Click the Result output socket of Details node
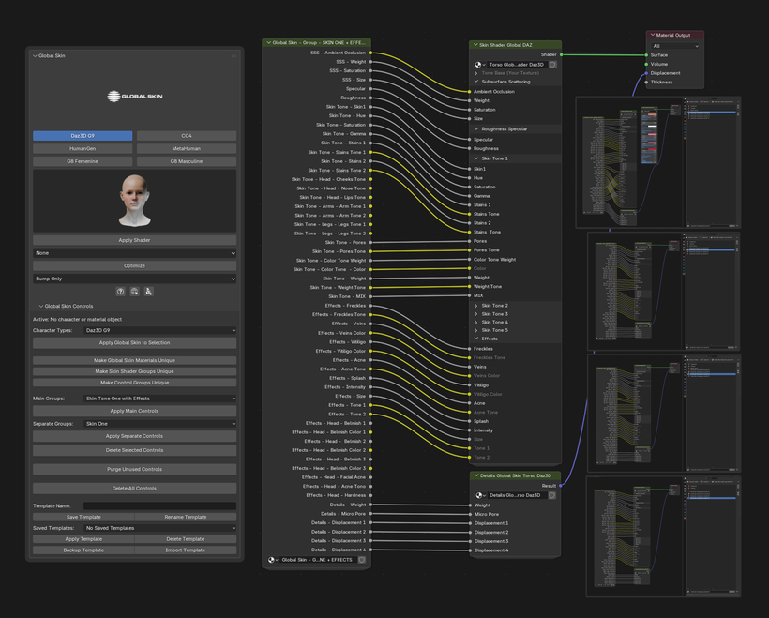Viewport: 769px width, 618px height. (x=561, y=486)
